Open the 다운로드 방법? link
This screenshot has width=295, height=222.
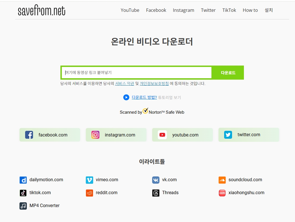(x=144, y=97)
